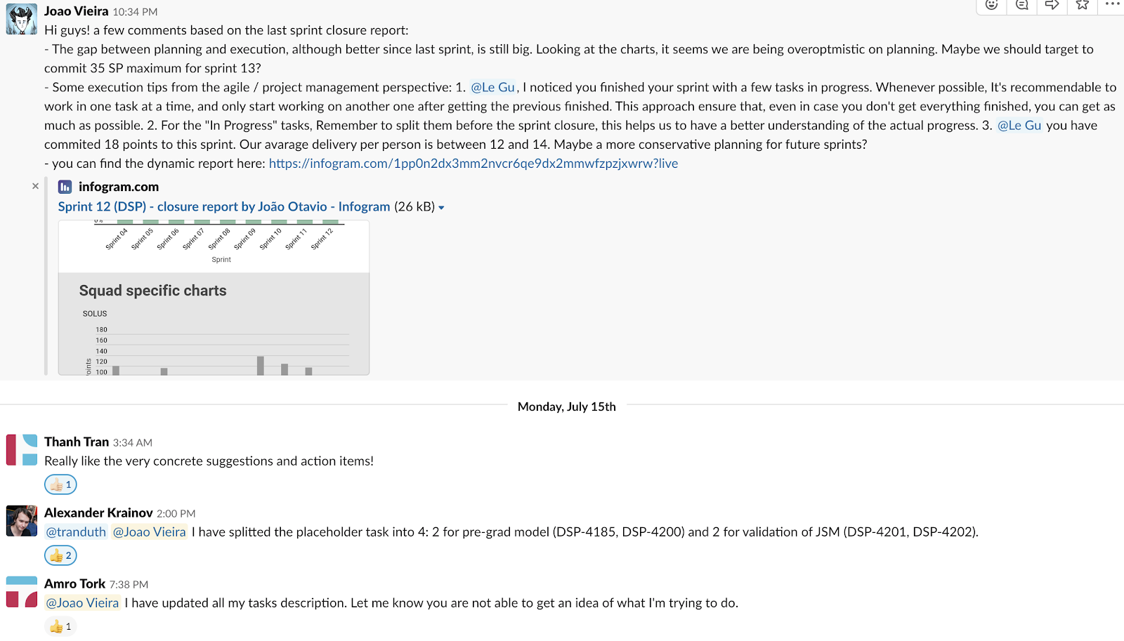Expand the dropdown beside the 26 kB file size

(441, 206)
